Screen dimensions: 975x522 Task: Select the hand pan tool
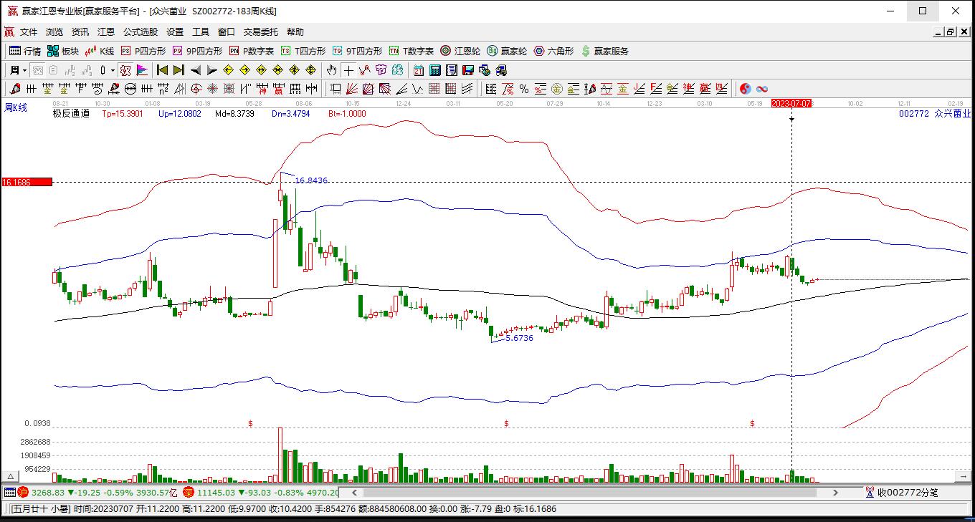click(x=331, y=70)
